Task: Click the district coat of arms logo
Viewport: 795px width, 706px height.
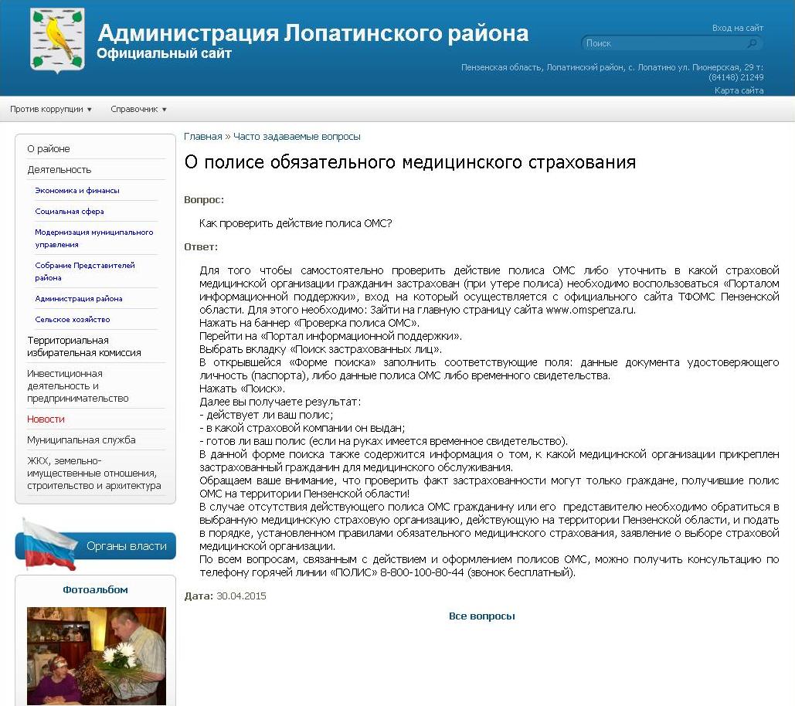Action: 57,40
